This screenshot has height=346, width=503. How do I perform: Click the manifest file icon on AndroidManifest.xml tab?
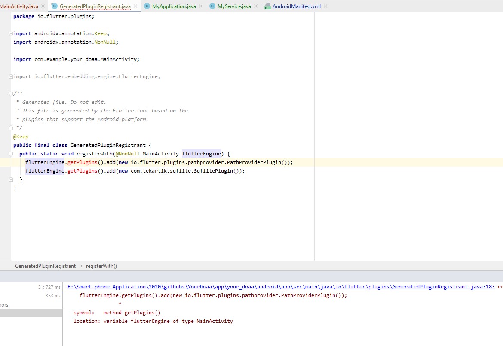[x=267, y=6]
